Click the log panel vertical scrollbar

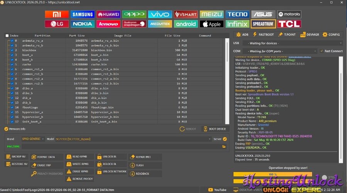point(340,110)
